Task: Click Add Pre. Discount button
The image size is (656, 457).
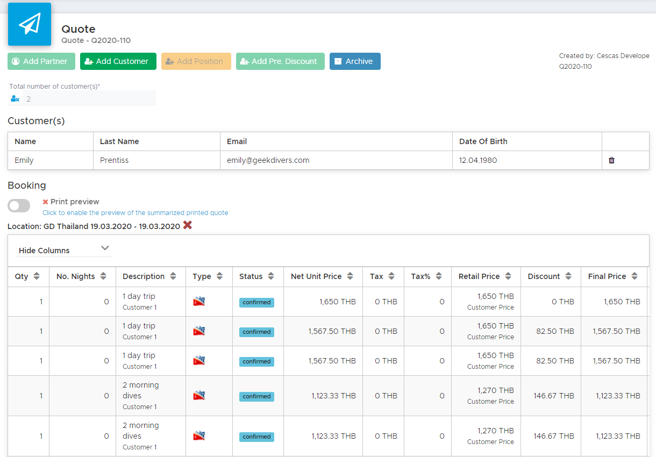Action: tap(280, 61)
